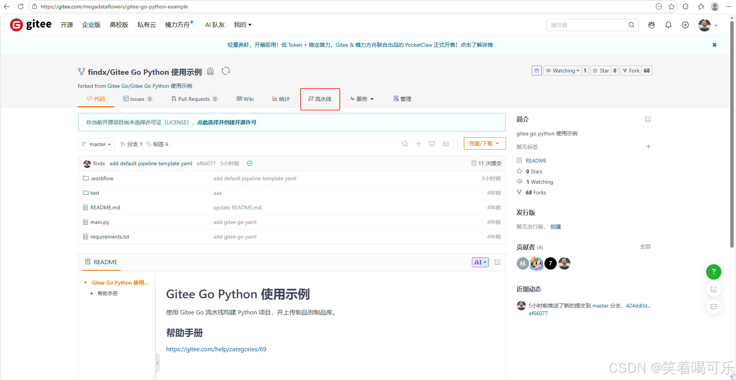Open the floating chat message icon

714,307
